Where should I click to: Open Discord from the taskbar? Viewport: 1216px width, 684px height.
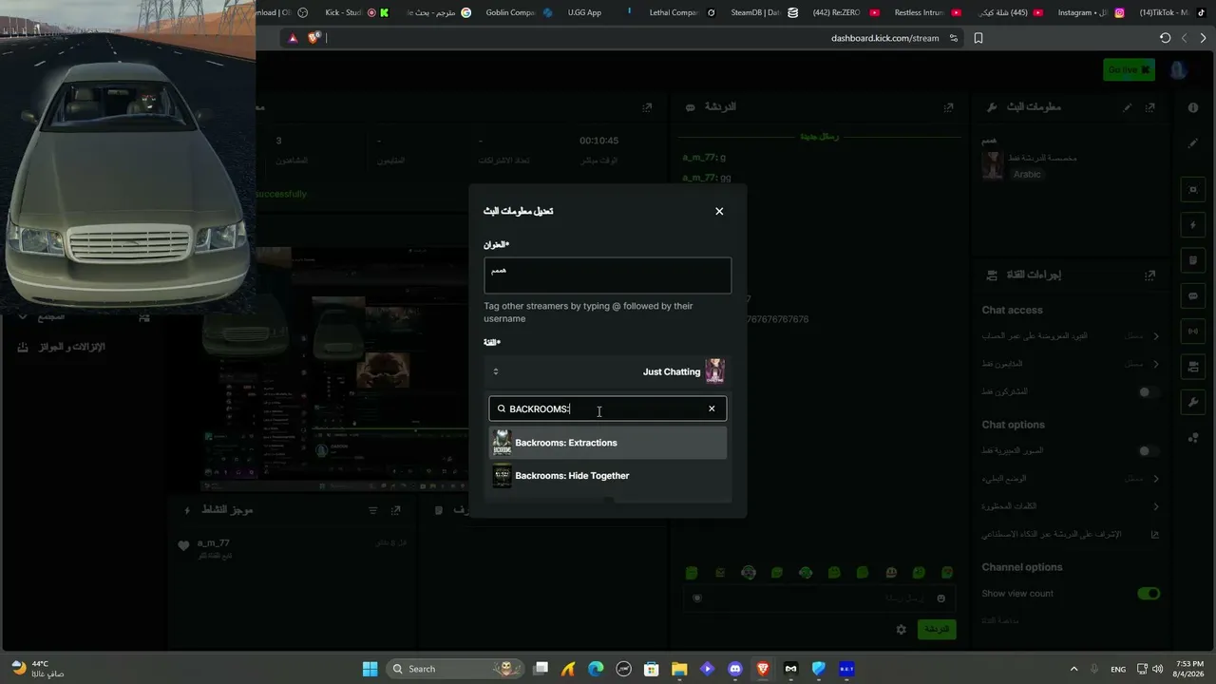pos(734,669)
